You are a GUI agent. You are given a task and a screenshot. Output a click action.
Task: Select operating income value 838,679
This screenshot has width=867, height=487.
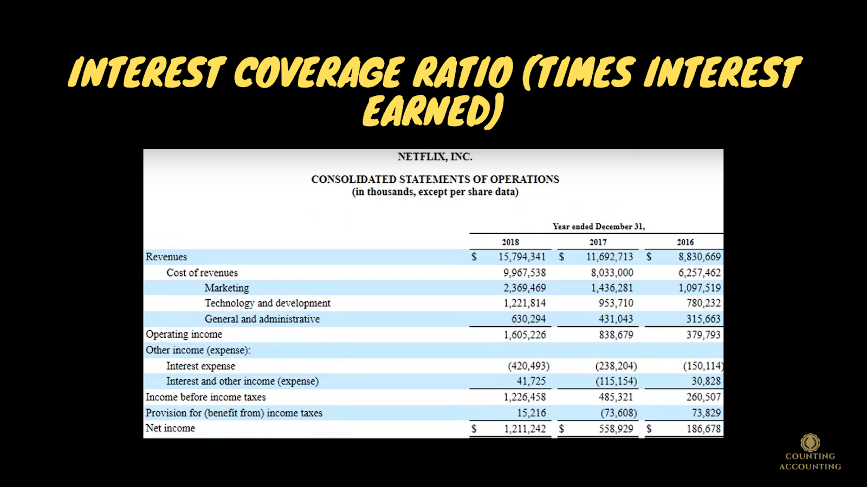point(616,335)
